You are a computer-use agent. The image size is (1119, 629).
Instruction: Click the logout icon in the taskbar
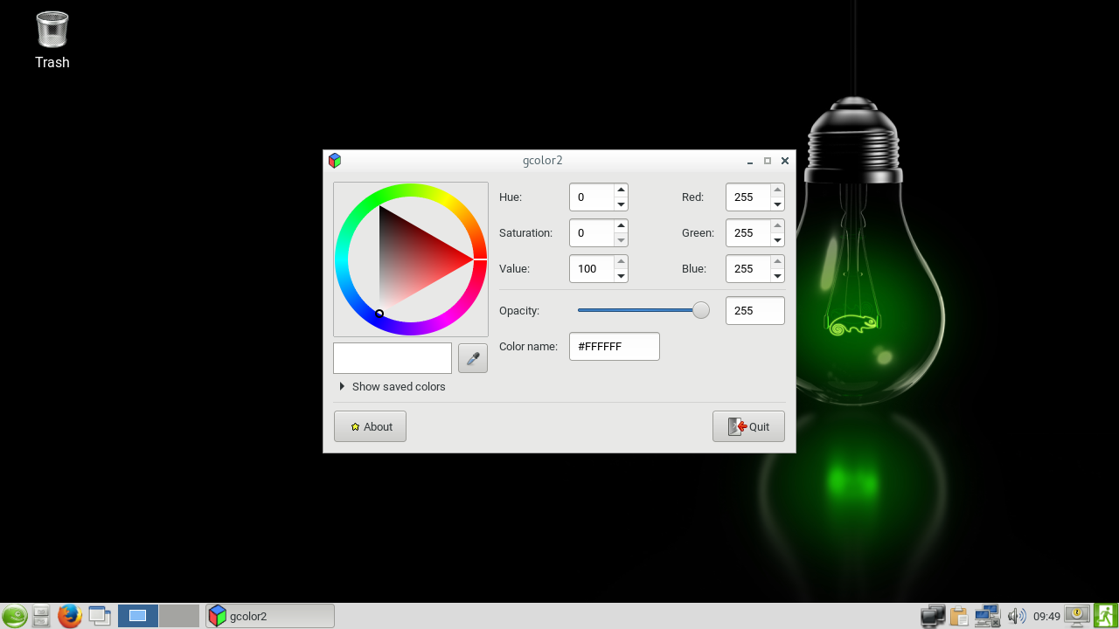pos(1106,616)
